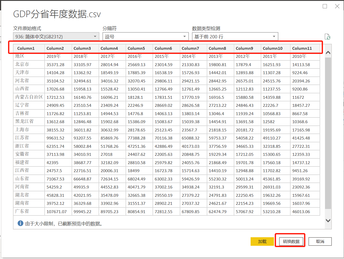Click the vertical scrollbar track
This screenshot has width=344, height=259.
point(328,135)
